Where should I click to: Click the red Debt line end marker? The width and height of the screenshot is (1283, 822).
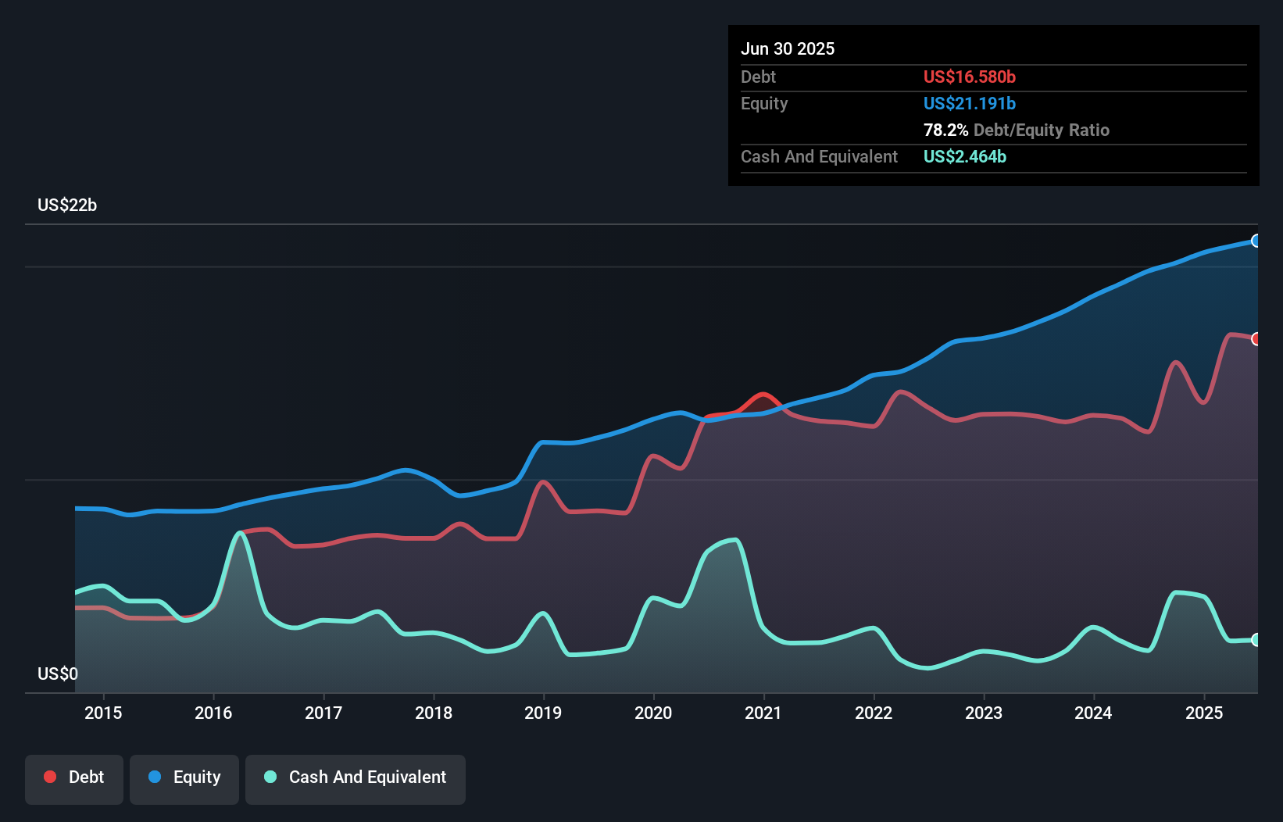1256,339
